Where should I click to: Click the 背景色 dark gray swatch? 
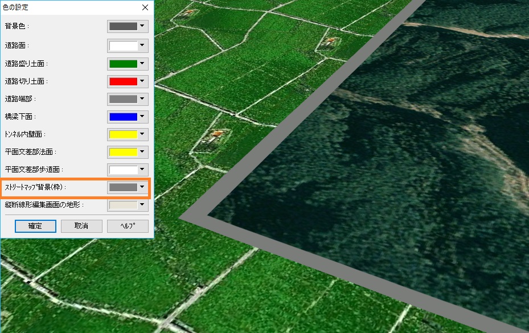pyautogui.click(x=124, y=26)
